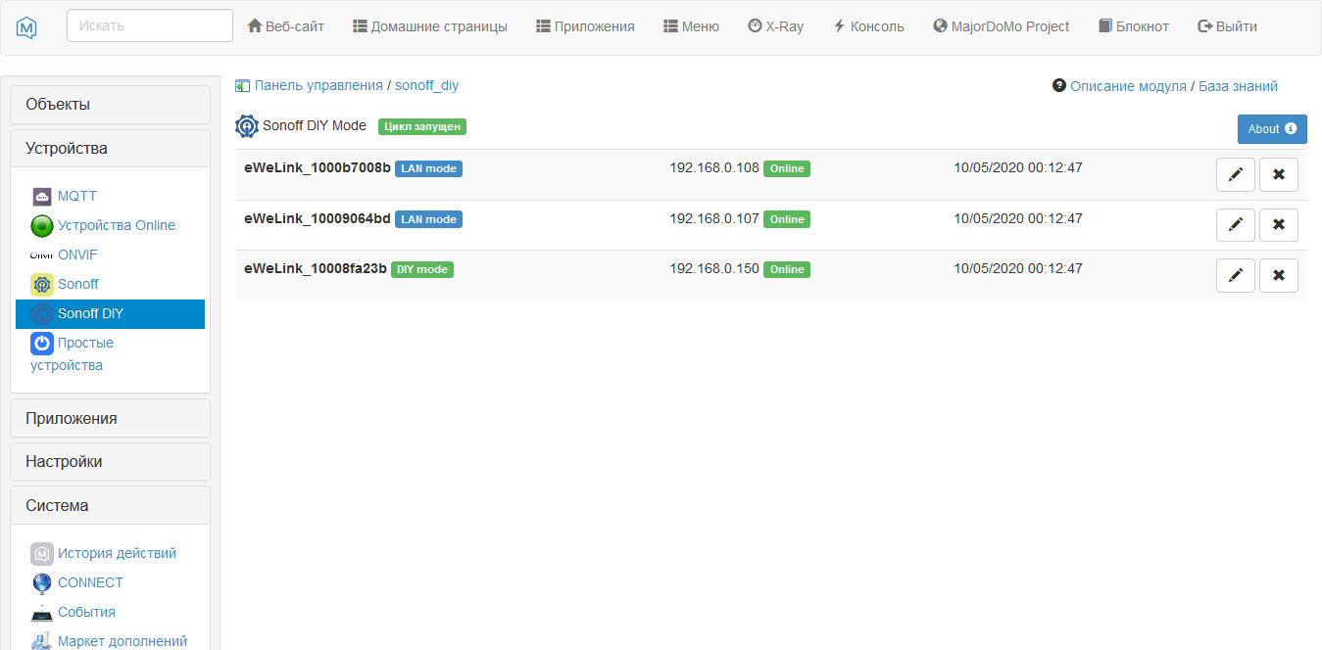
Task: Collapse the Система sidebar section
Action: click(110, 506)
